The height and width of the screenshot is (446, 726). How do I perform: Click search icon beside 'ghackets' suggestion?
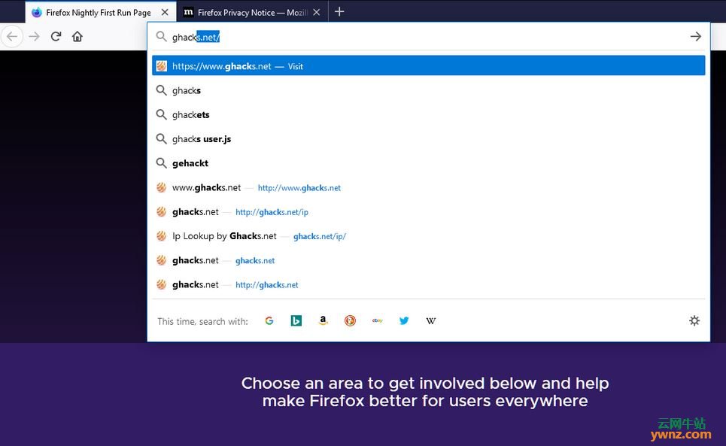[x=161, y=114]
